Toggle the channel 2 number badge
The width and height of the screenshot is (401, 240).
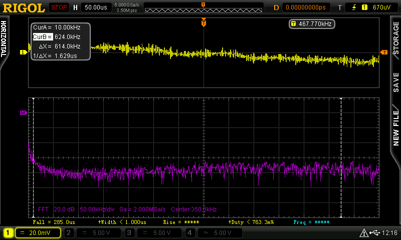pyautogui.click(x=69, y=232)
